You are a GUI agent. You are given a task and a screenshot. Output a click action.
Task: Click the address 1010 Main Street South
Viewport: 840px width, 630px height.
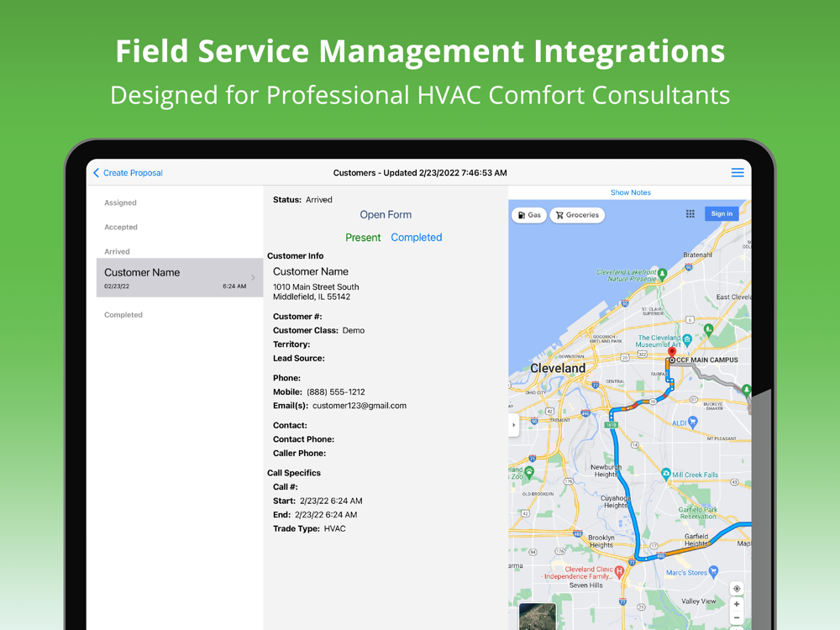tap(316, 286)
